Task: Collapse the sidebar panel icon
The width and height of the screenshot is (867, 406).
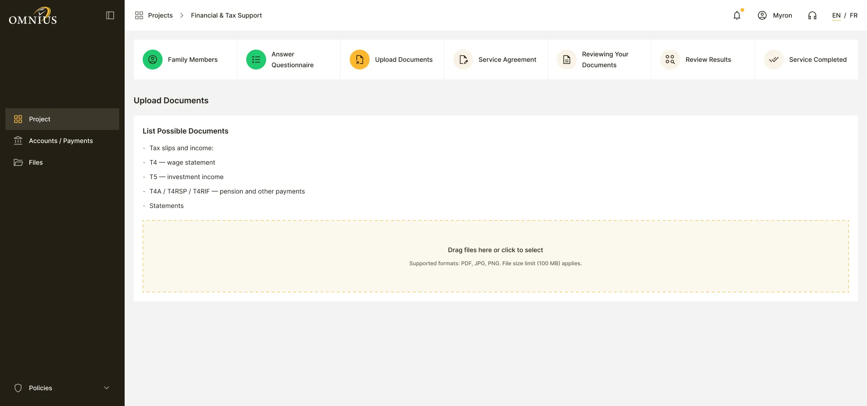Action: click(110, 15)
